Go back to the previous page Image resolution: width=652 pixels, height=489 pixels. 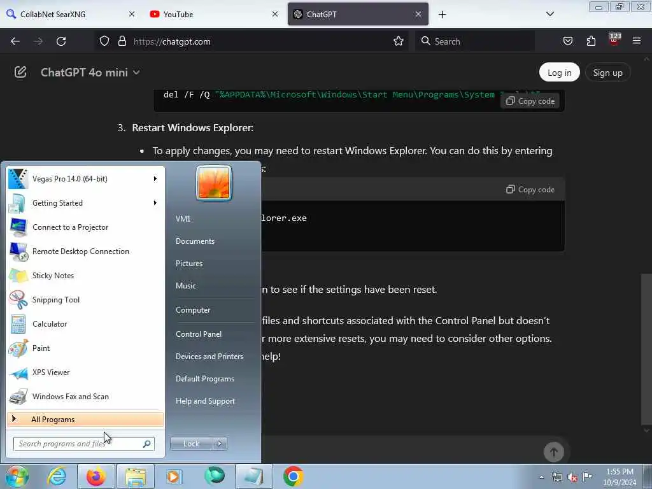[x=15, y=41]
